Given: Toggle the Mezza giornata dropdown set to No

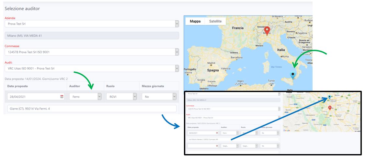Looking at the screenshot, I should pos(174,97).
